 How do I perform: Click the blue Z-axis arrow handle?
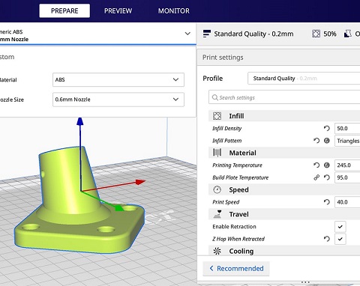coord(80,121)
